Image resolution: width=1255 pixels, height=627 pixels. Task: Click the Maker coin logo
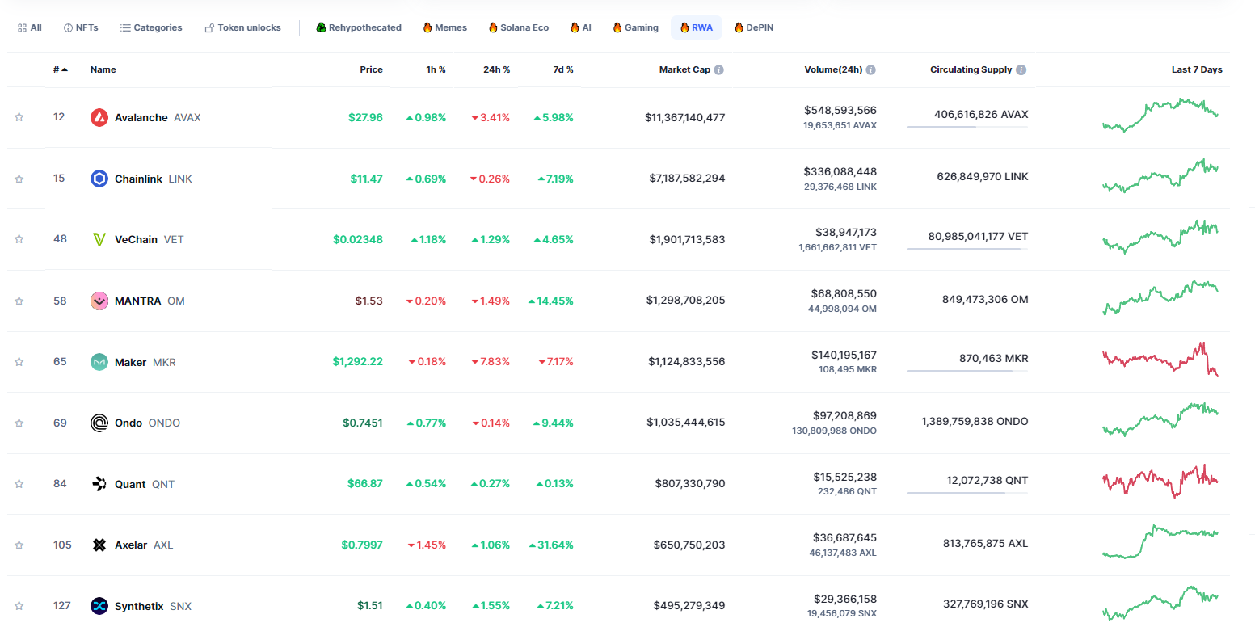point(99,362)
